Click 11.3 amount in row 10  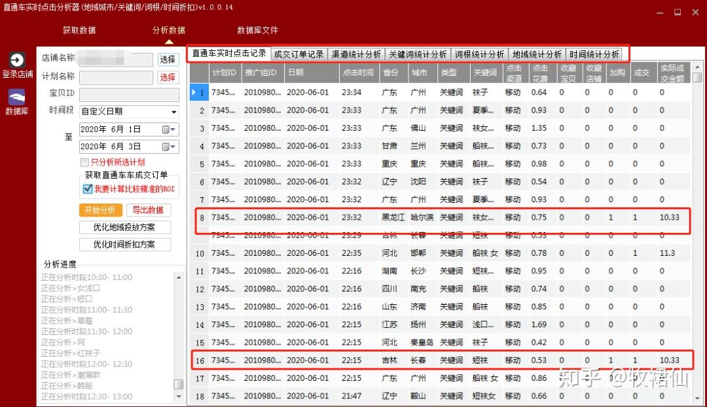[667, 253]
